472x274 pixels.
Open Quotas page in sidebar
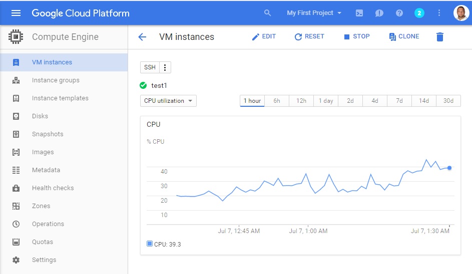click(x=64, y=242)
